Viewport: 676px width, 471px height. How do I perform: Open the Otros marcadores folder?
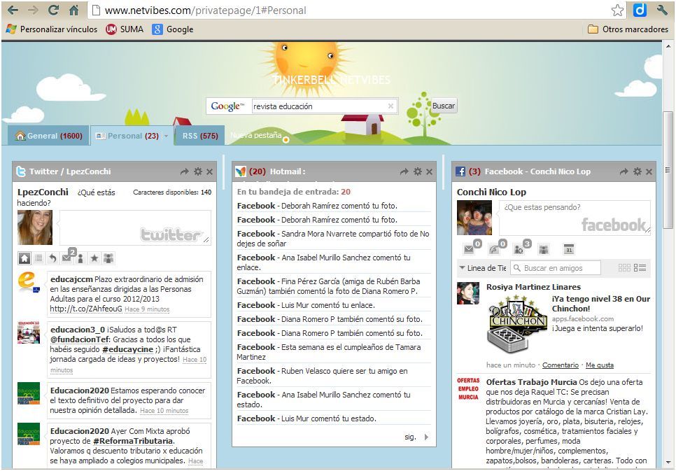pos(628,29)
